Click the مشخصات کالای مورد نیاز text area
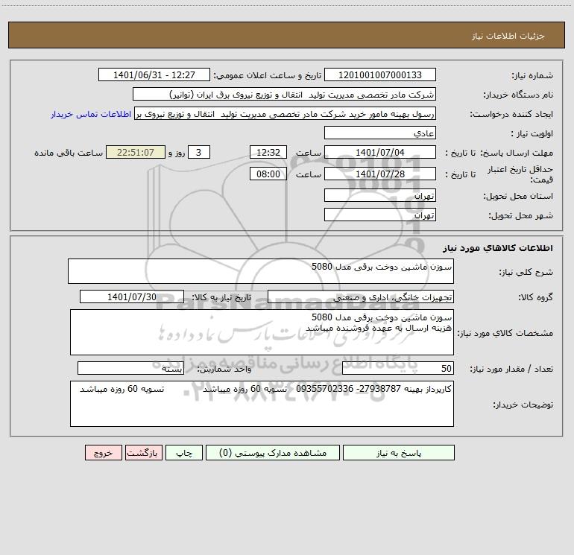The height and width of the screenshot is (555, 574). coord(262,332)
